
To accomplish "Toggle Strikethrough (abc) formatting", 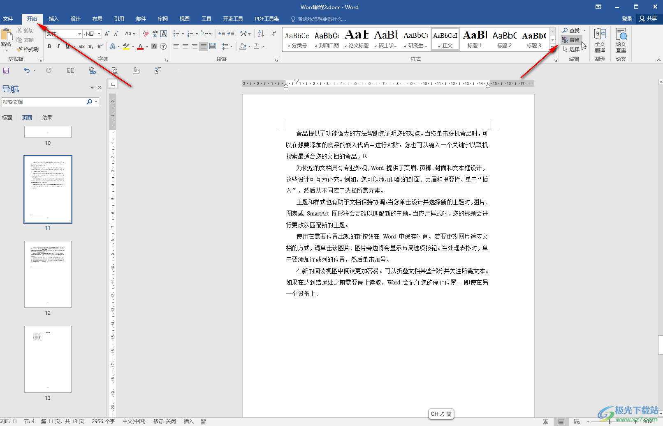I will (82, 46).
